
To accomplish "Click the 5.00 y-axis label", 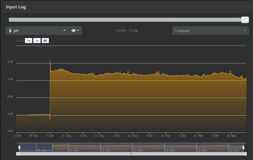I will 10,114.
